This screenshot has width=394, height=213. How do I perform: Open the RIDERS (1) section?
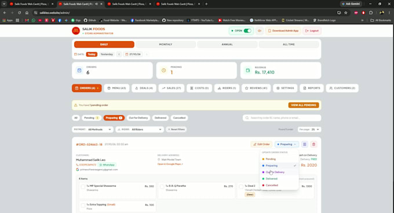pos(227,88)
